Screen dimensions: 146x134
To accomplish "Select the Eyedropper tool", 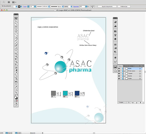I will tap(16, 73).
